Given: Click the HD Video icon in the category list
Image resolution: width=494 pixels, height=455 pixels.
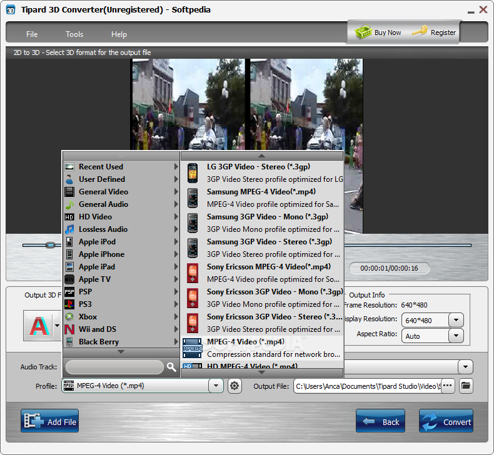Looking at the screenshot, I should pyautogui.click(x=69, y=217).
